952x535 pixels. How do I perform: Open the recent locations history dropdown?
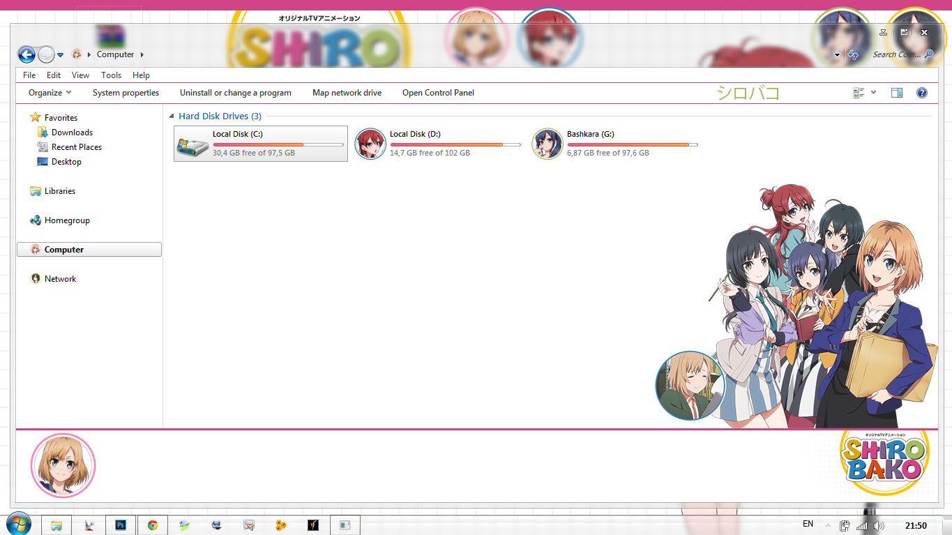(x=61, y=55)
